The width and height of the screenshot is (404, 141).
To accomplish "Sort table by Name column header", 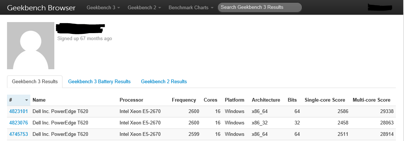I will [39, 100].
